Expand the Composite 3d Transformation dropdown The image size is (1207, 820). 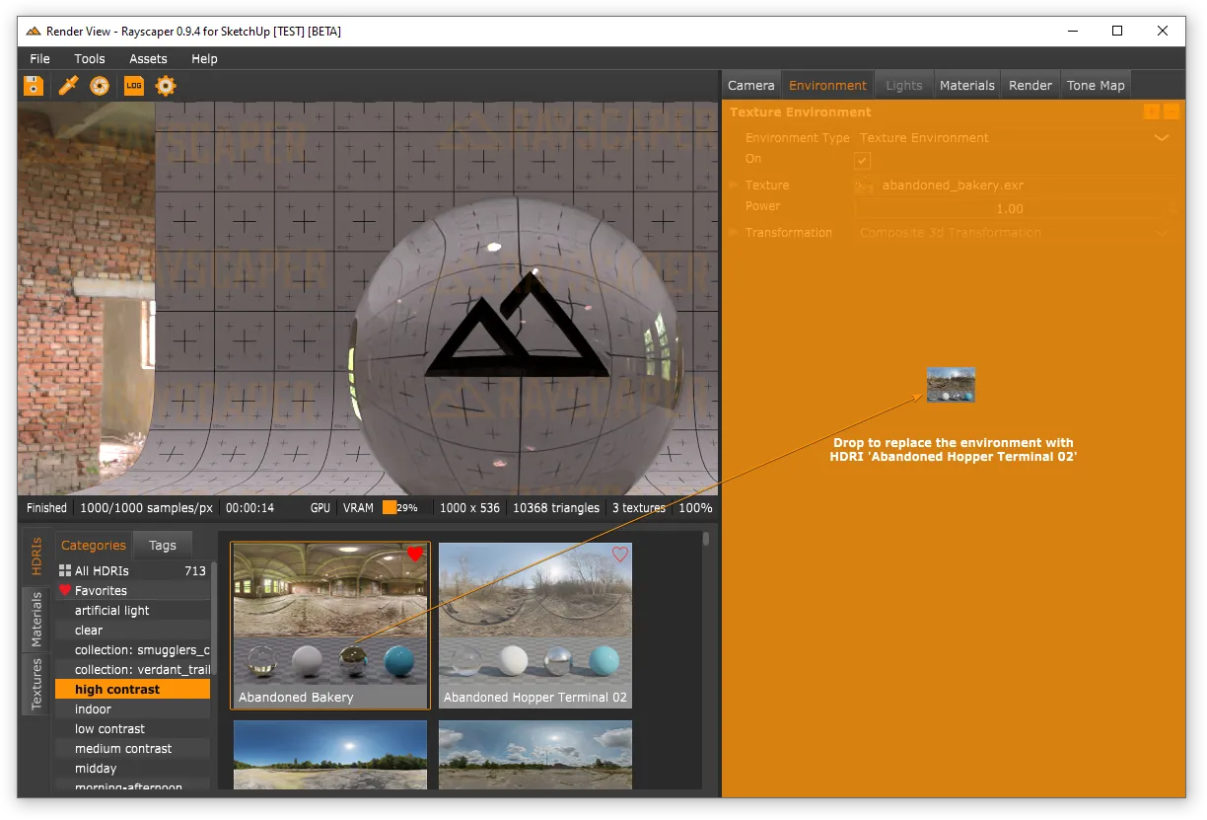coord(1162,232)
